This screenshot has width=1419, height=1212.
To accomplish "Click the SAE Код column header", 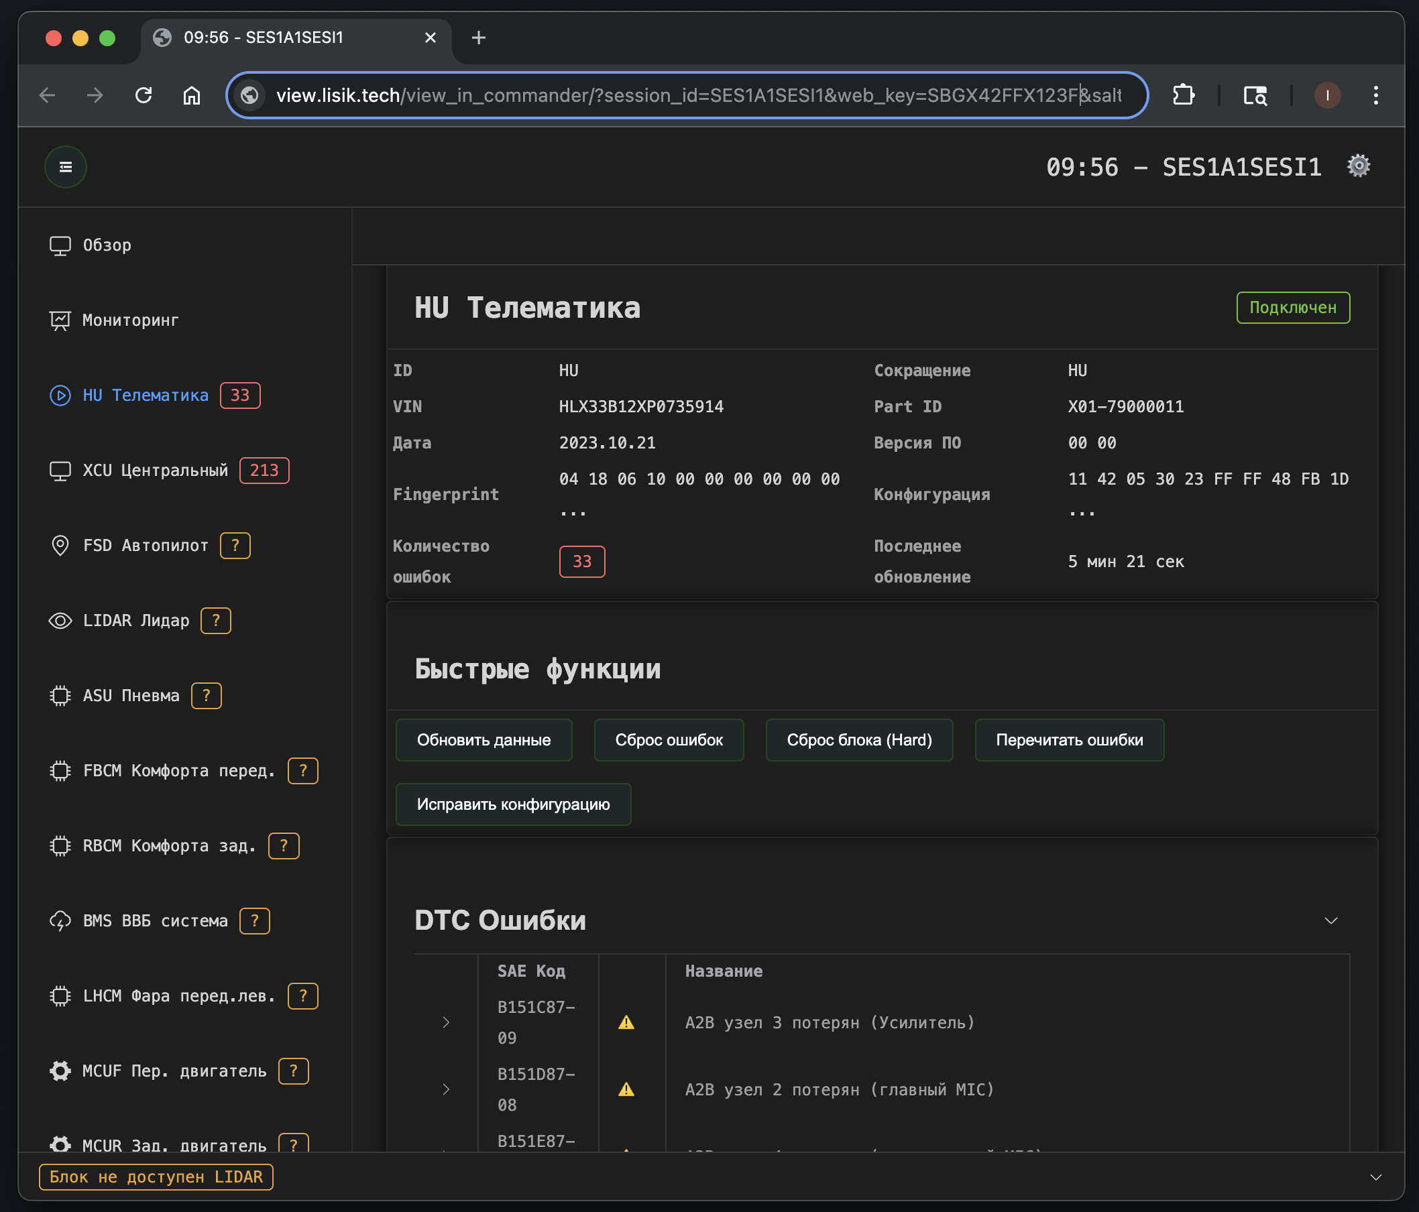I will click(531, 971).
